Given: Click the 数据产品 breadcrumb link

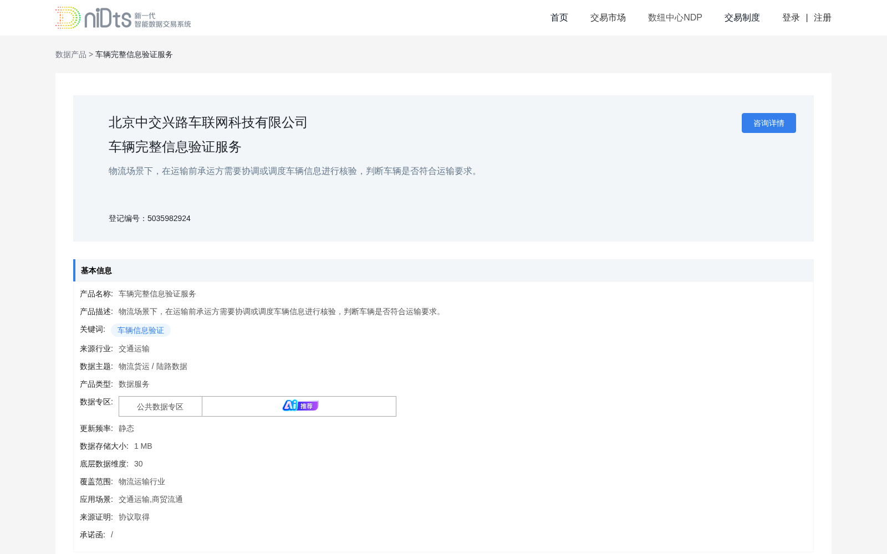Looking at the screenshot, I should (71, 54).
